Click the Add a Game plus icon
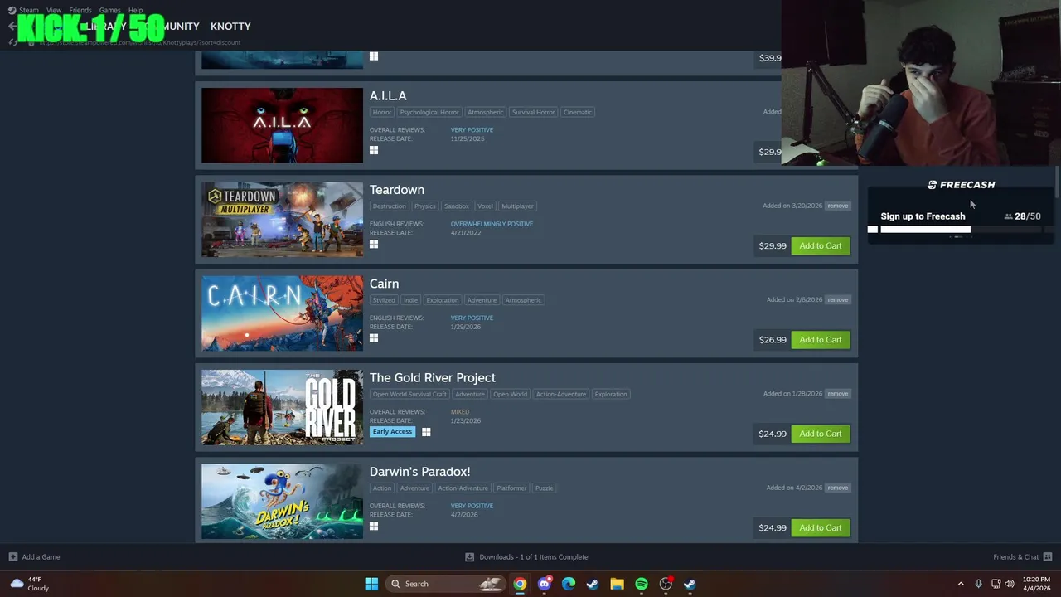Image resolution: width=1061 pixels, height=597 pixels. tap(12, 557)
